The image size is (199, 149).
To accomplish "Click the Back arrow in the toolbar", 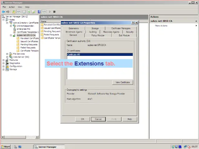I will tap(3, 12).
